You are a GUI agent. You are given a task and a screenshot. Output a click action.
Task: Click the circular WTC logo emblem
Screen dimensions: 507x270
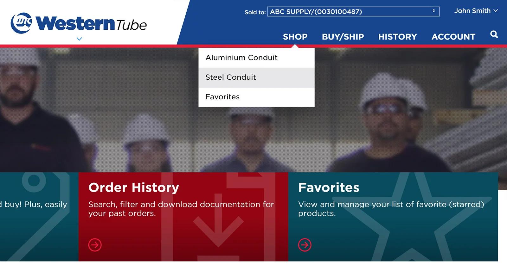[21, 23]
